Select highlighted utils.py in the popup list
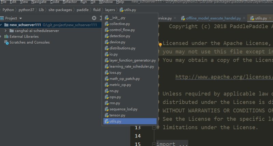The image size is (273, 146). 130,121
